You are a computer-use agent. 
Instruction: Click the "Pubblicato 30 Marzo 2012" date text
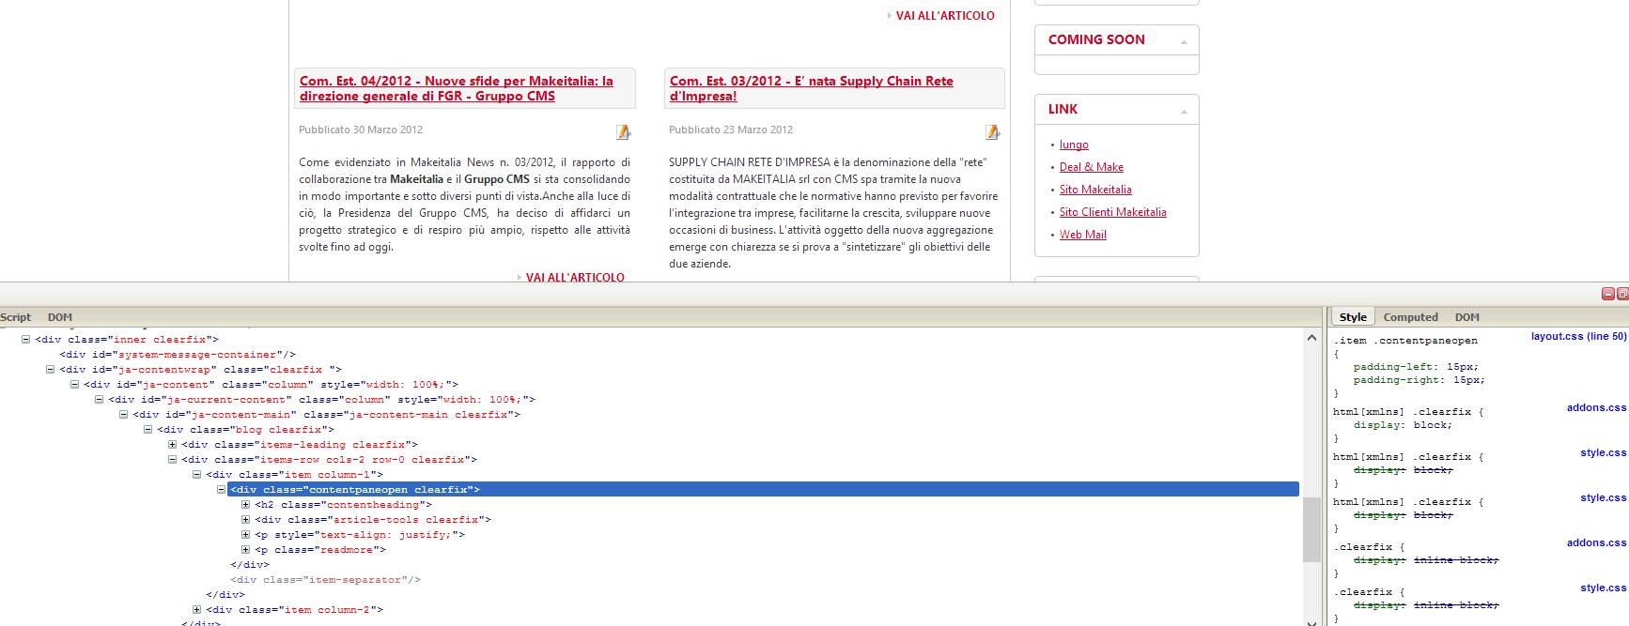(361, 130)
